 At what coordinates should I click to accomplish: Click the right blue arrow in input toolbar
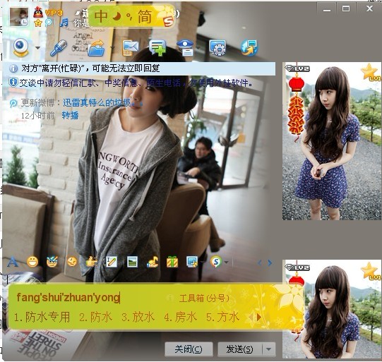tap(270, 263)
